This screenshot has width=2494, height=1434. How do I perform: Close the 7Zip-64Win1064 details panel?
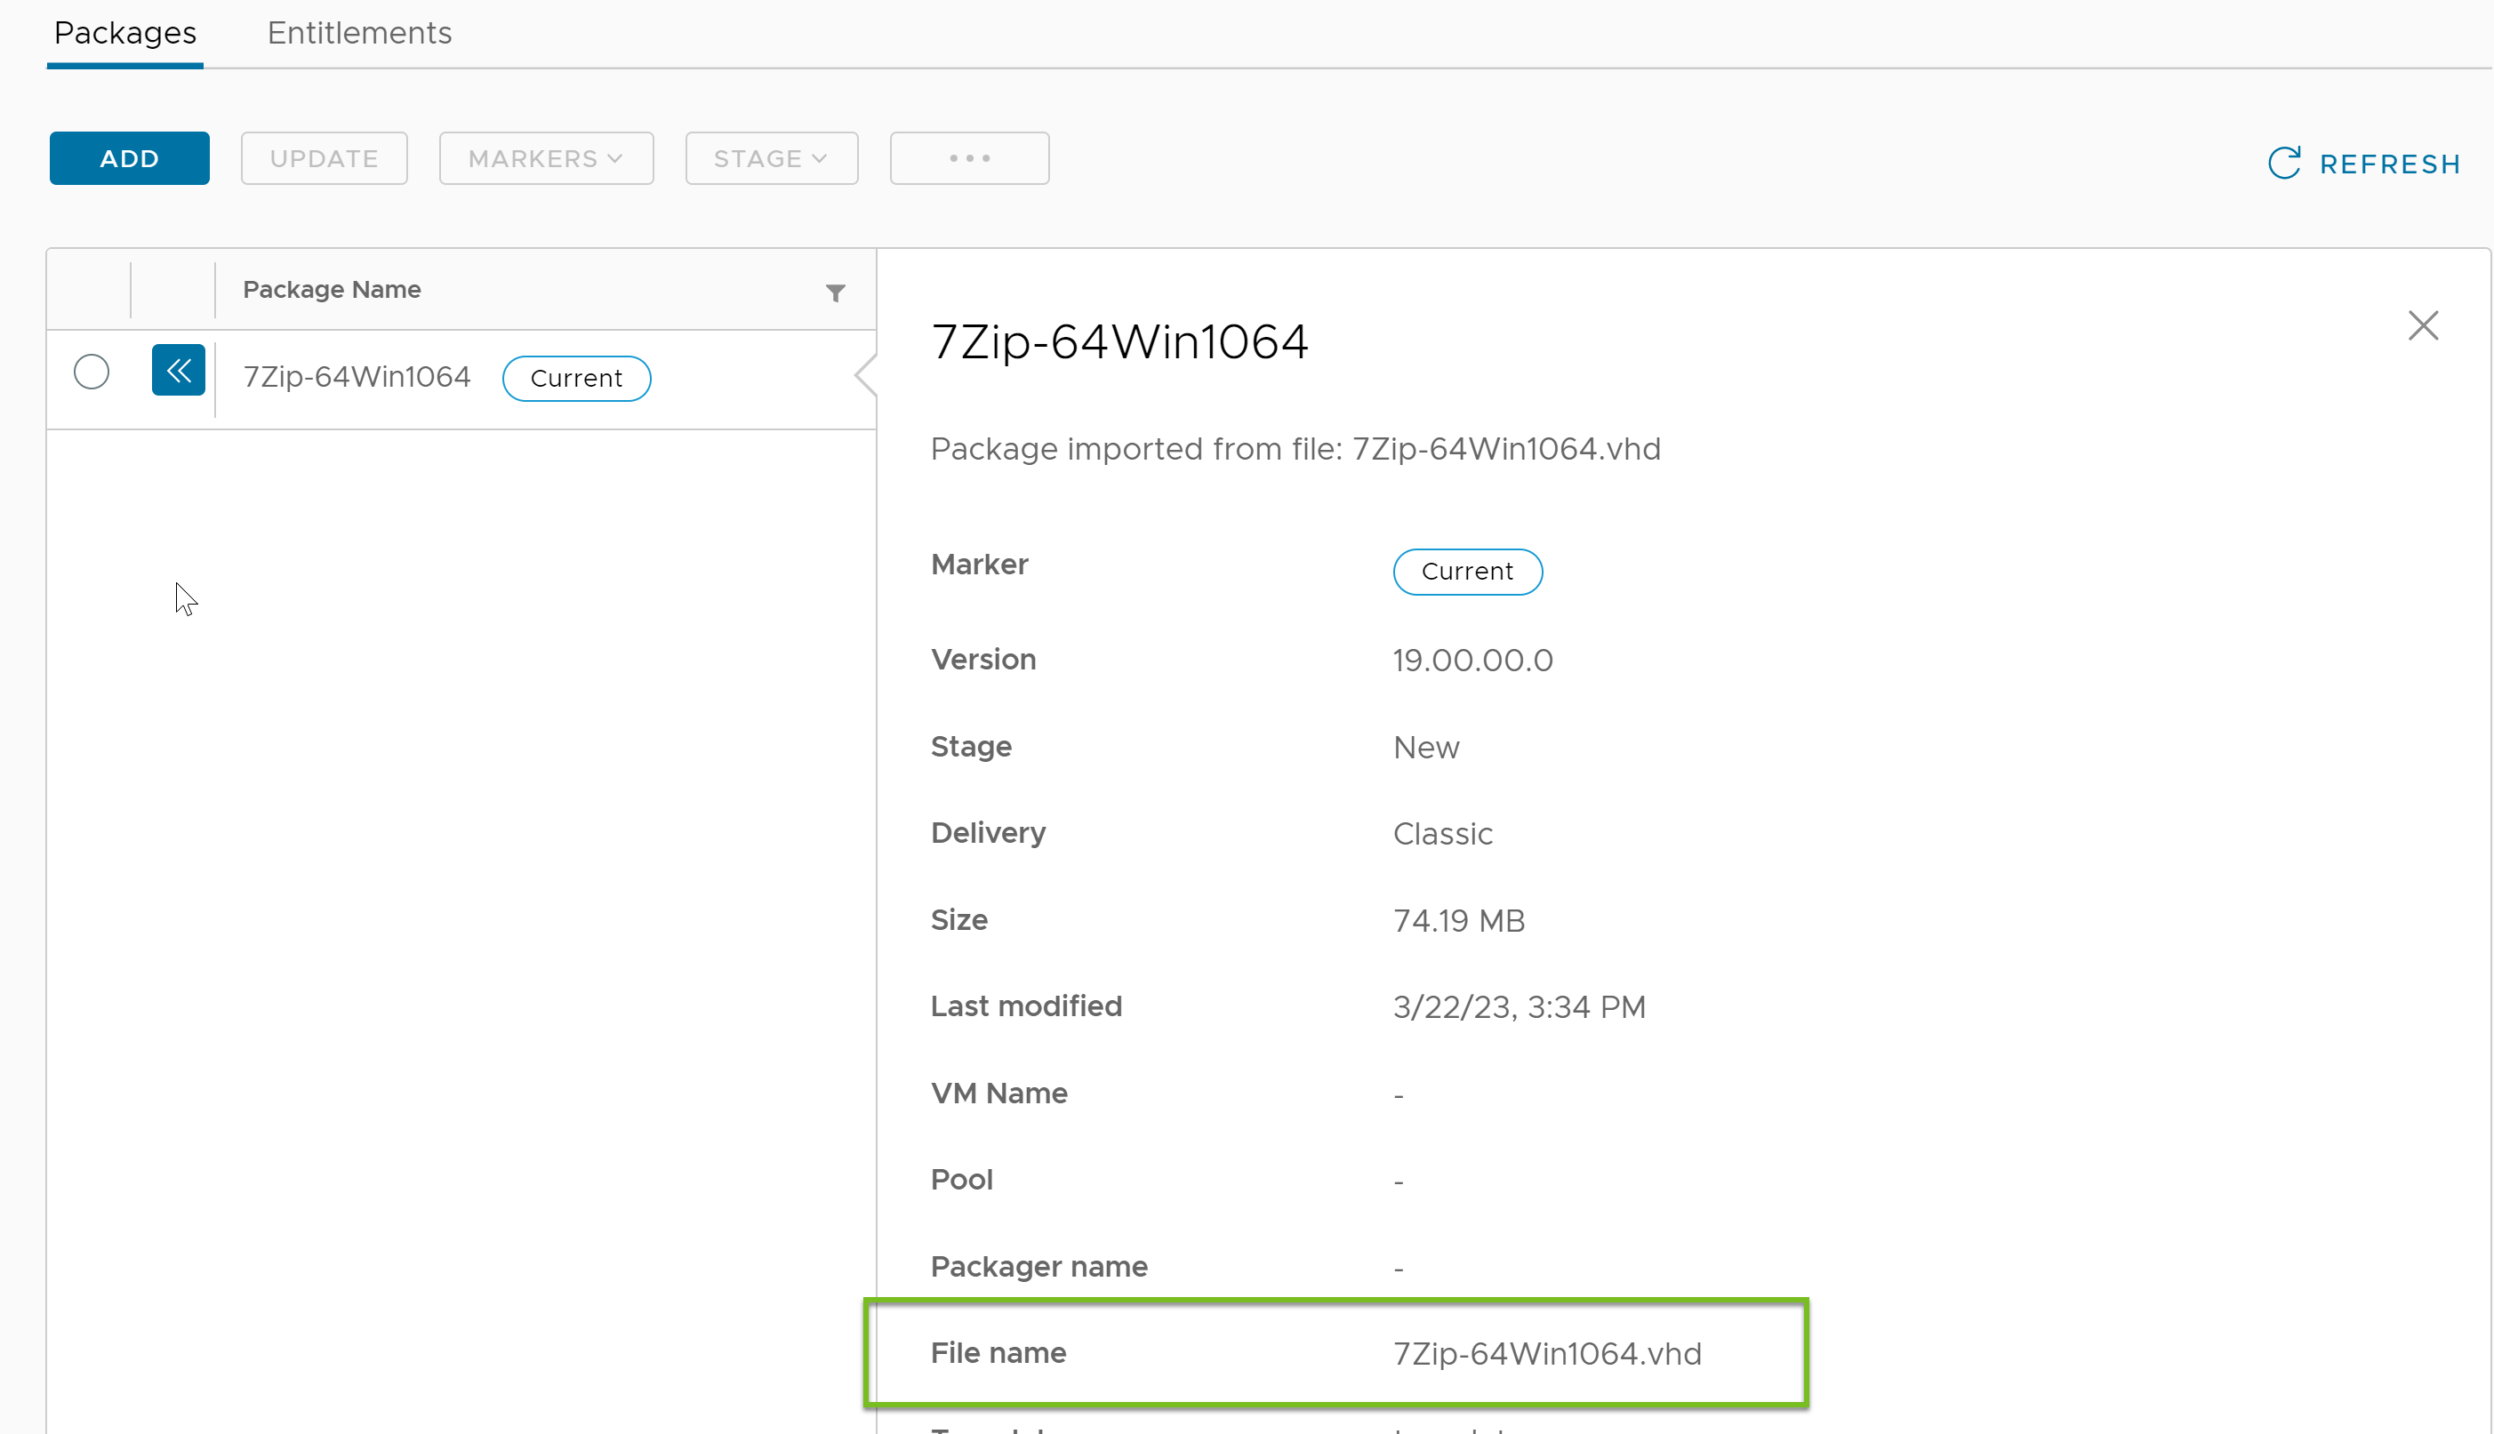pos(2423,326)
